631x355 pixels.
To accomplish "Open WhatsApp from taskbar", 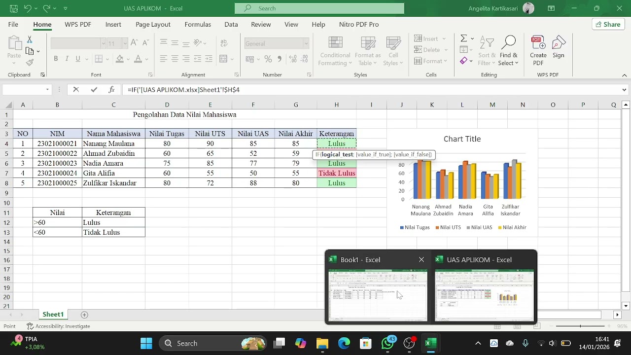I will (387, 343).
